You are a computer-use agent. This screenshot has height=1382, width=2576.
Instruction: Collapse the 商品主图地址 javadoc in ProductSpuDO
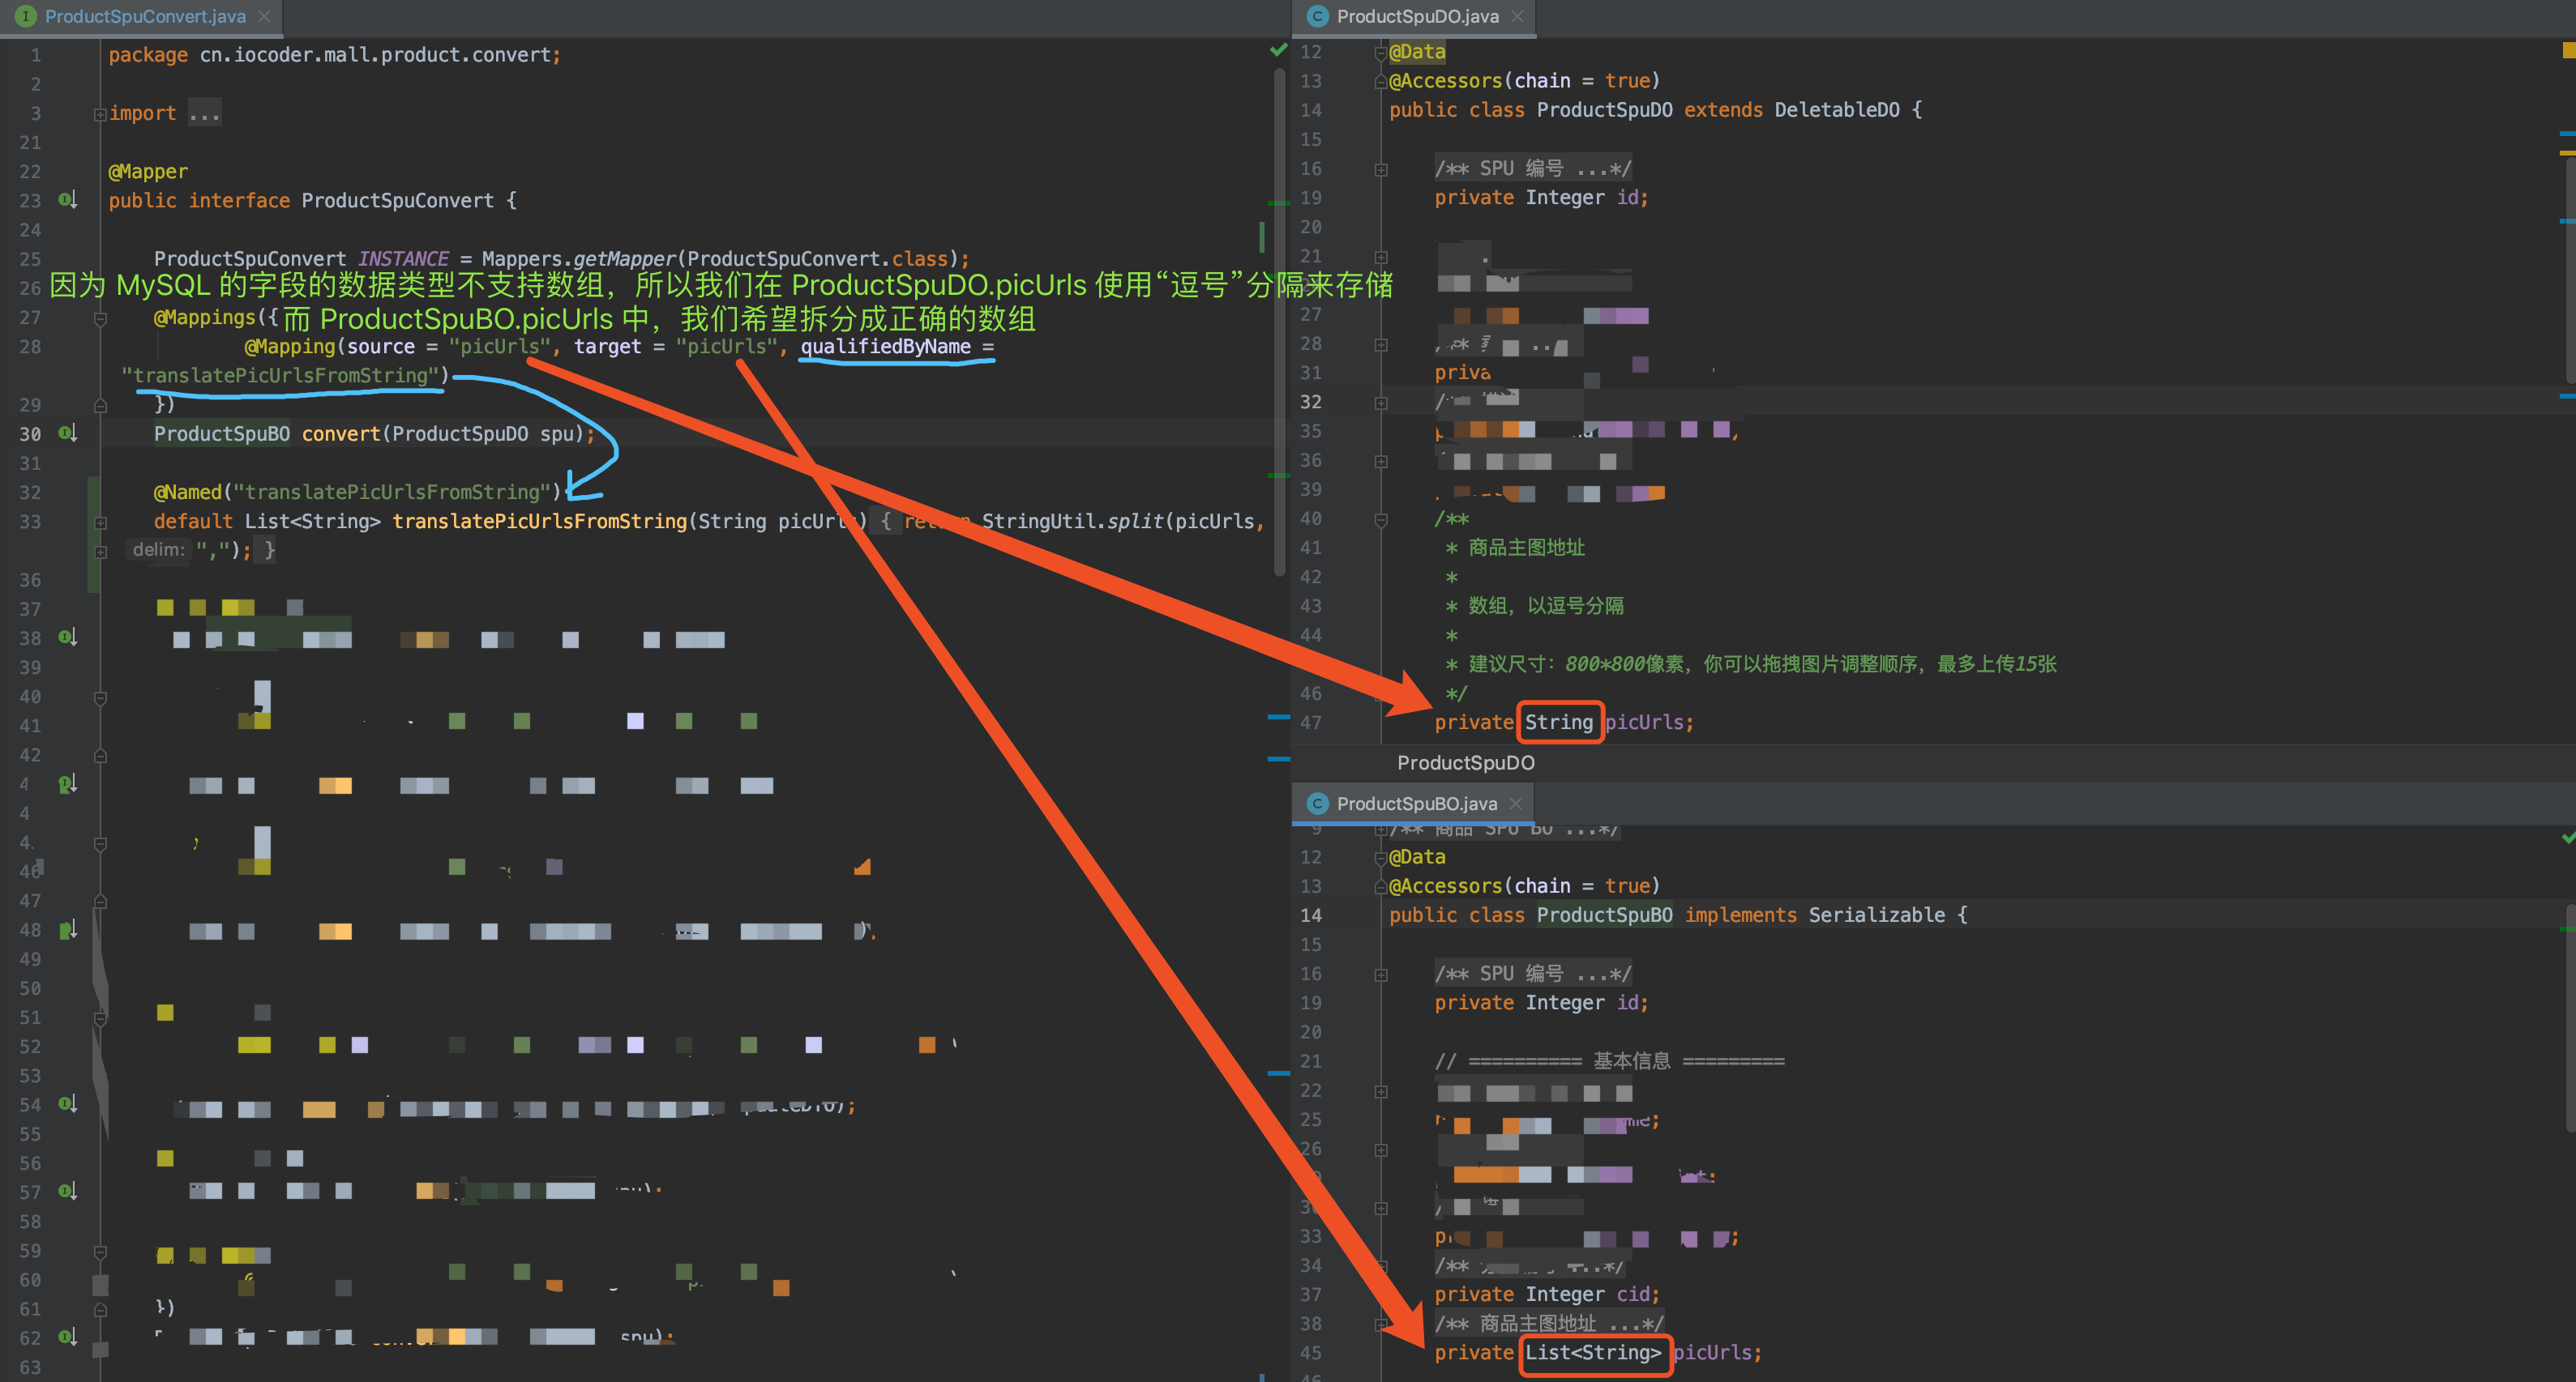point(1381,519)
